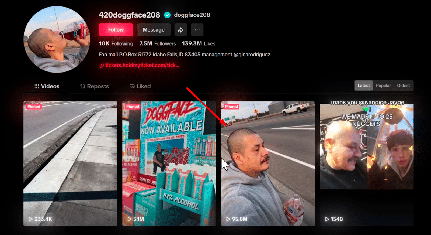Click the Pinned badge on the Doggface video

click(133, 107)
